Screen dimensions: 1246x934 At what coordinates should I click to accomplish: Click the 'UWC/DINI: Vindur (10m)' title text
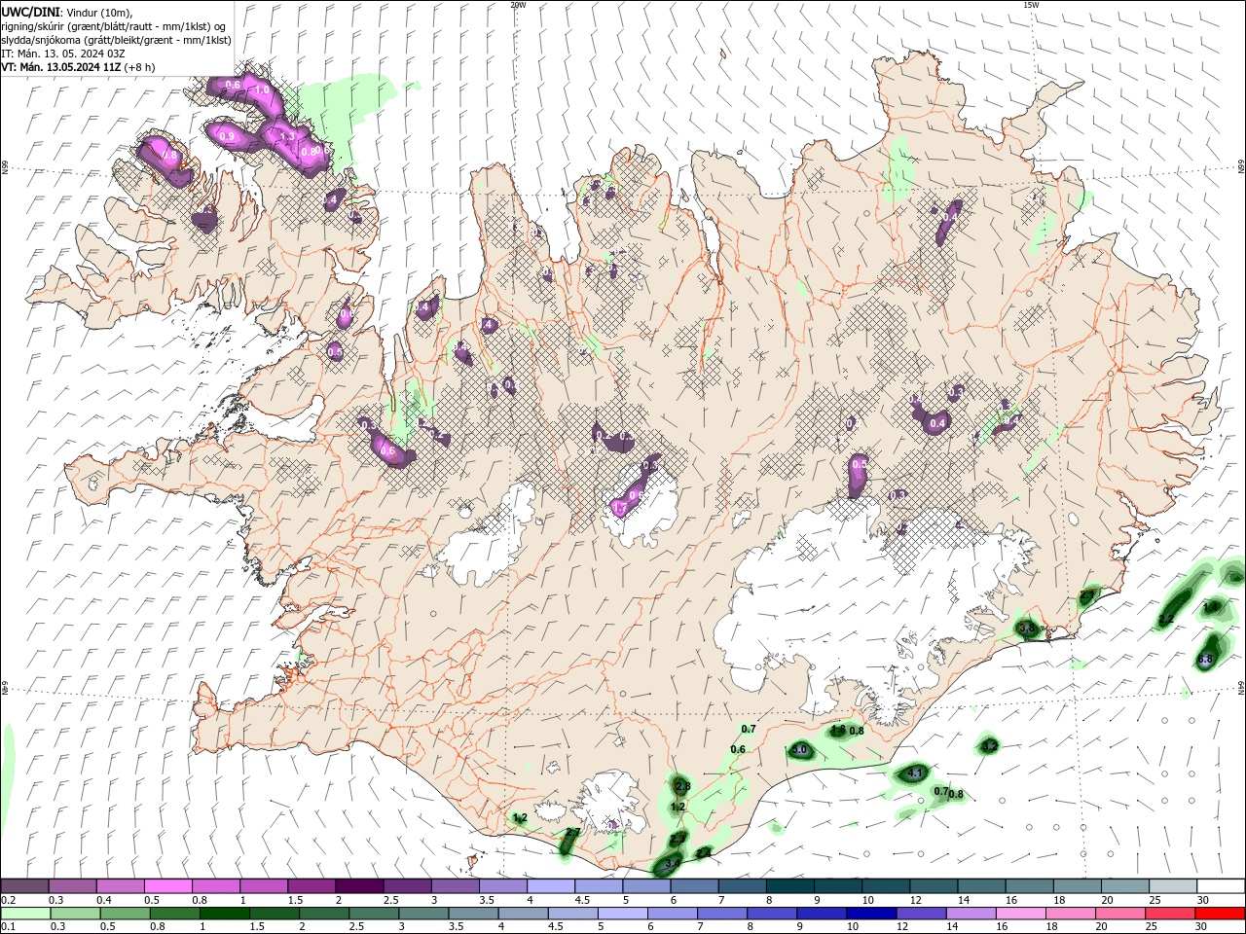click(x=67, y=12)
